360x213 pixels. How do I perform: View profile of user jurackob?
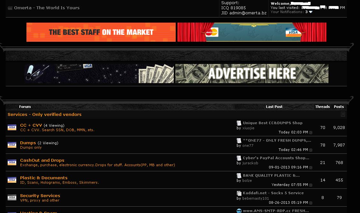pyautogui.click(x=250, y=163)
